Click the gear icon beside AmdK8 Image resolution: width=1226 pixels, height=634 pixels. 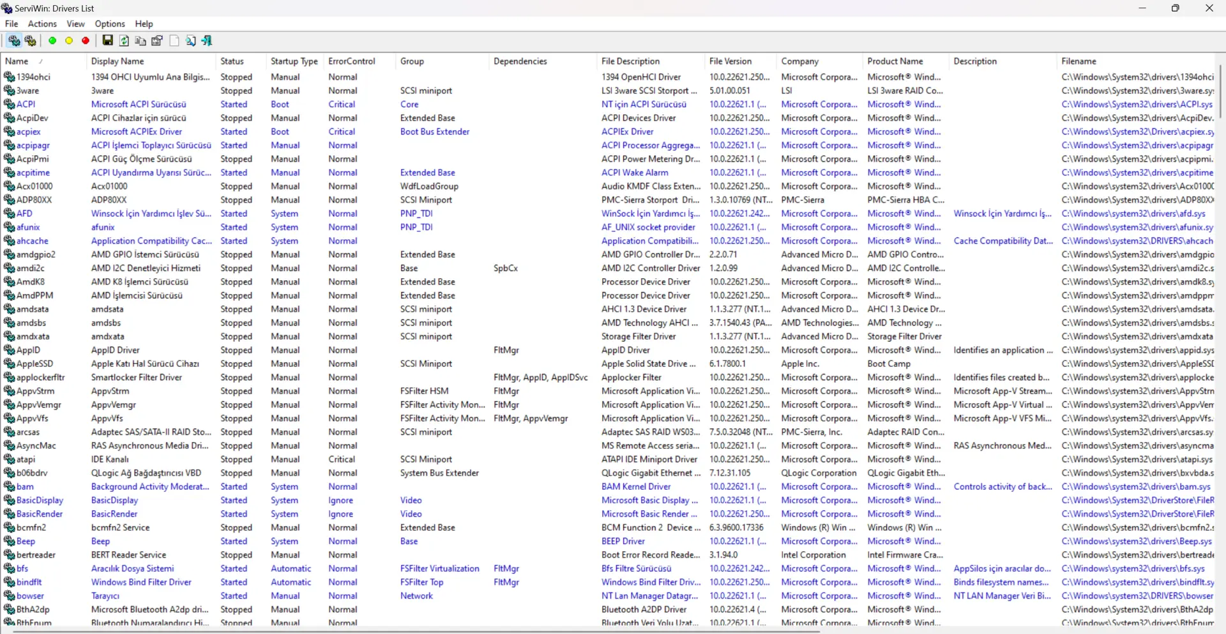9,282
